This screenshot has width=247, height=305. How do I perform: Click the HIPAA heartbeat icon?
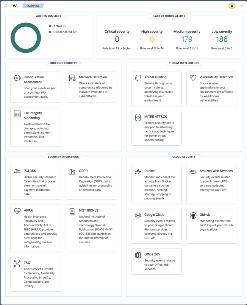tap(17, 211)
